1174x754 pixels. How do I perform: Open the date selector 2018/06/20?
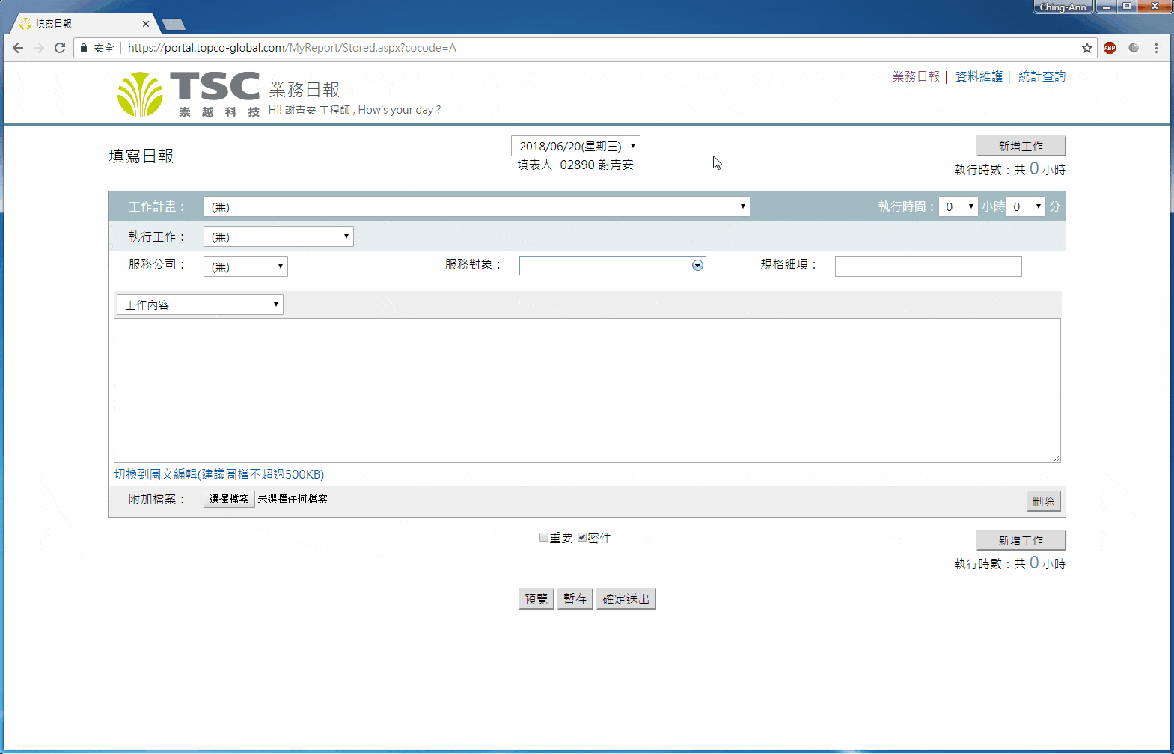coord(575,146)
